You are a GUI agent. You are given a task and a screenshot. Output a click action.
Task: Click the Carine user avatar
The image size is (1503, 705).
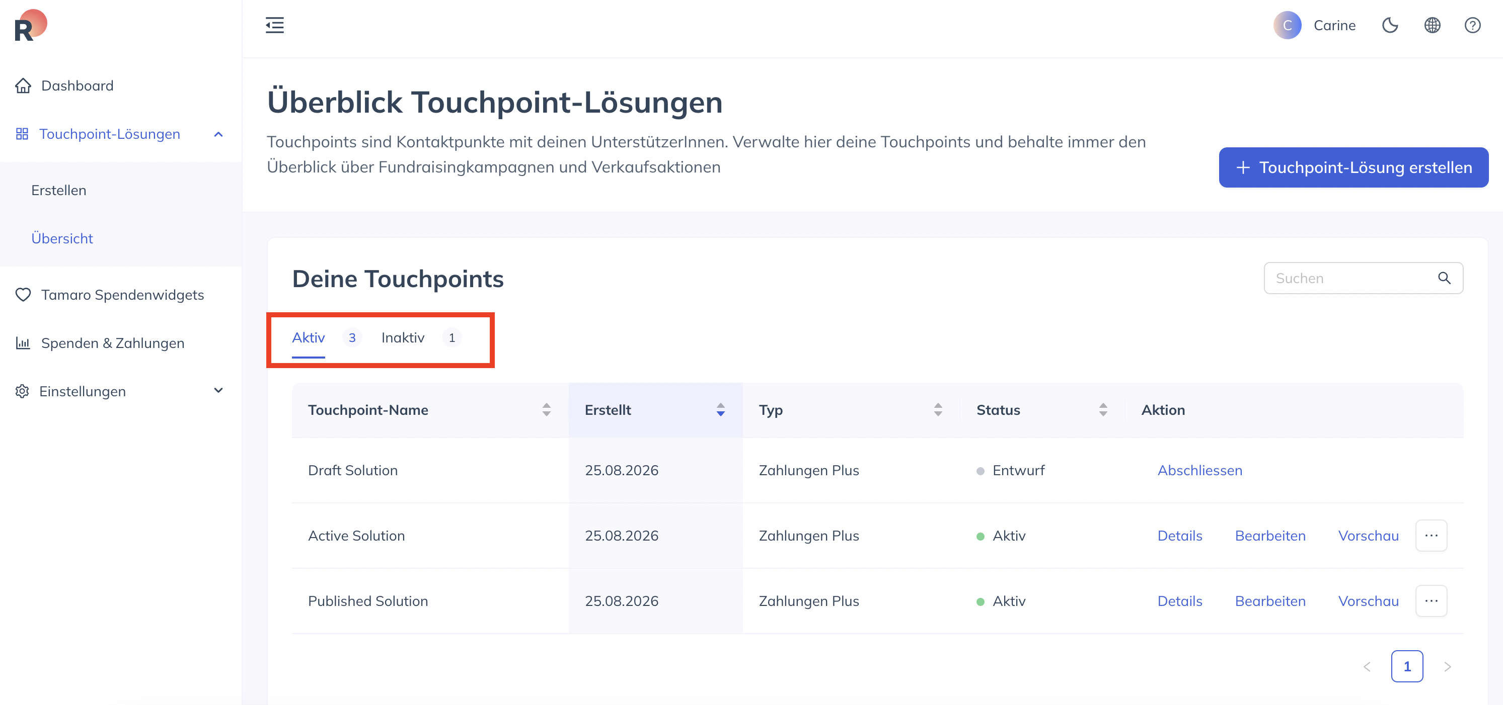1287,25
